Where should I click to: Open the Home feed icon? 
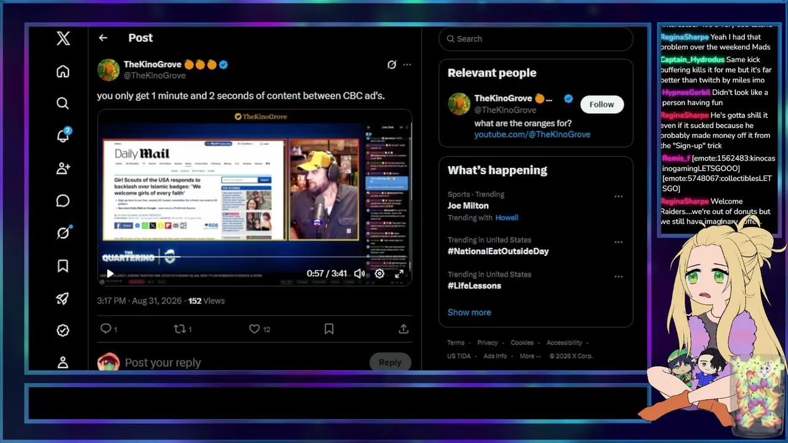pos(63,71)
